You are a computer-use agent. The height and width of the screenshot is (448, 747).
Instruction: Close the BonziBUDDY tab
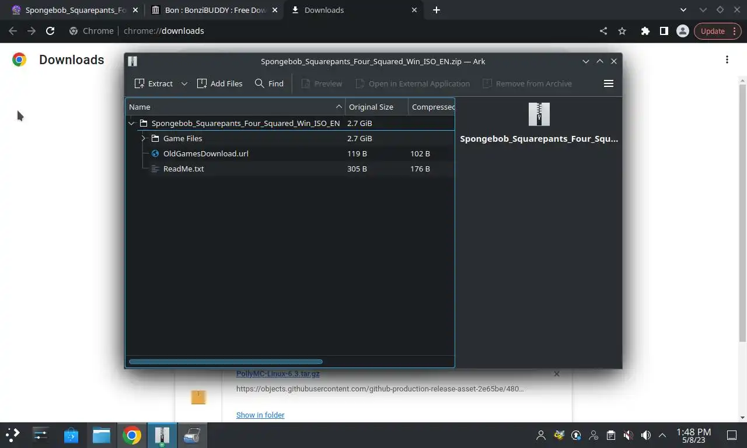pyautogui.click(x=275, y=10)
